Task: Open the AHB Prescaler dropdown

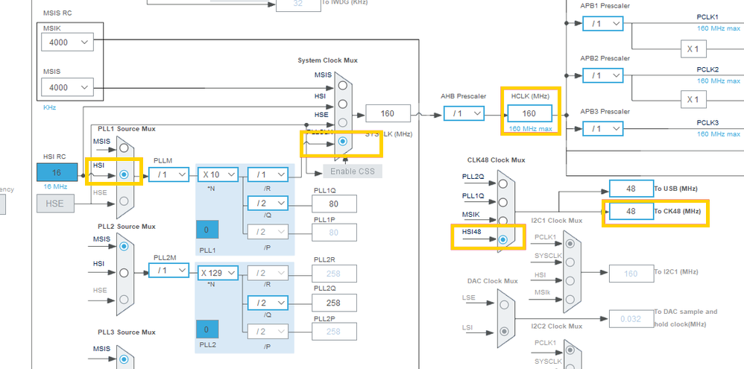Action: tap(464, 113)
